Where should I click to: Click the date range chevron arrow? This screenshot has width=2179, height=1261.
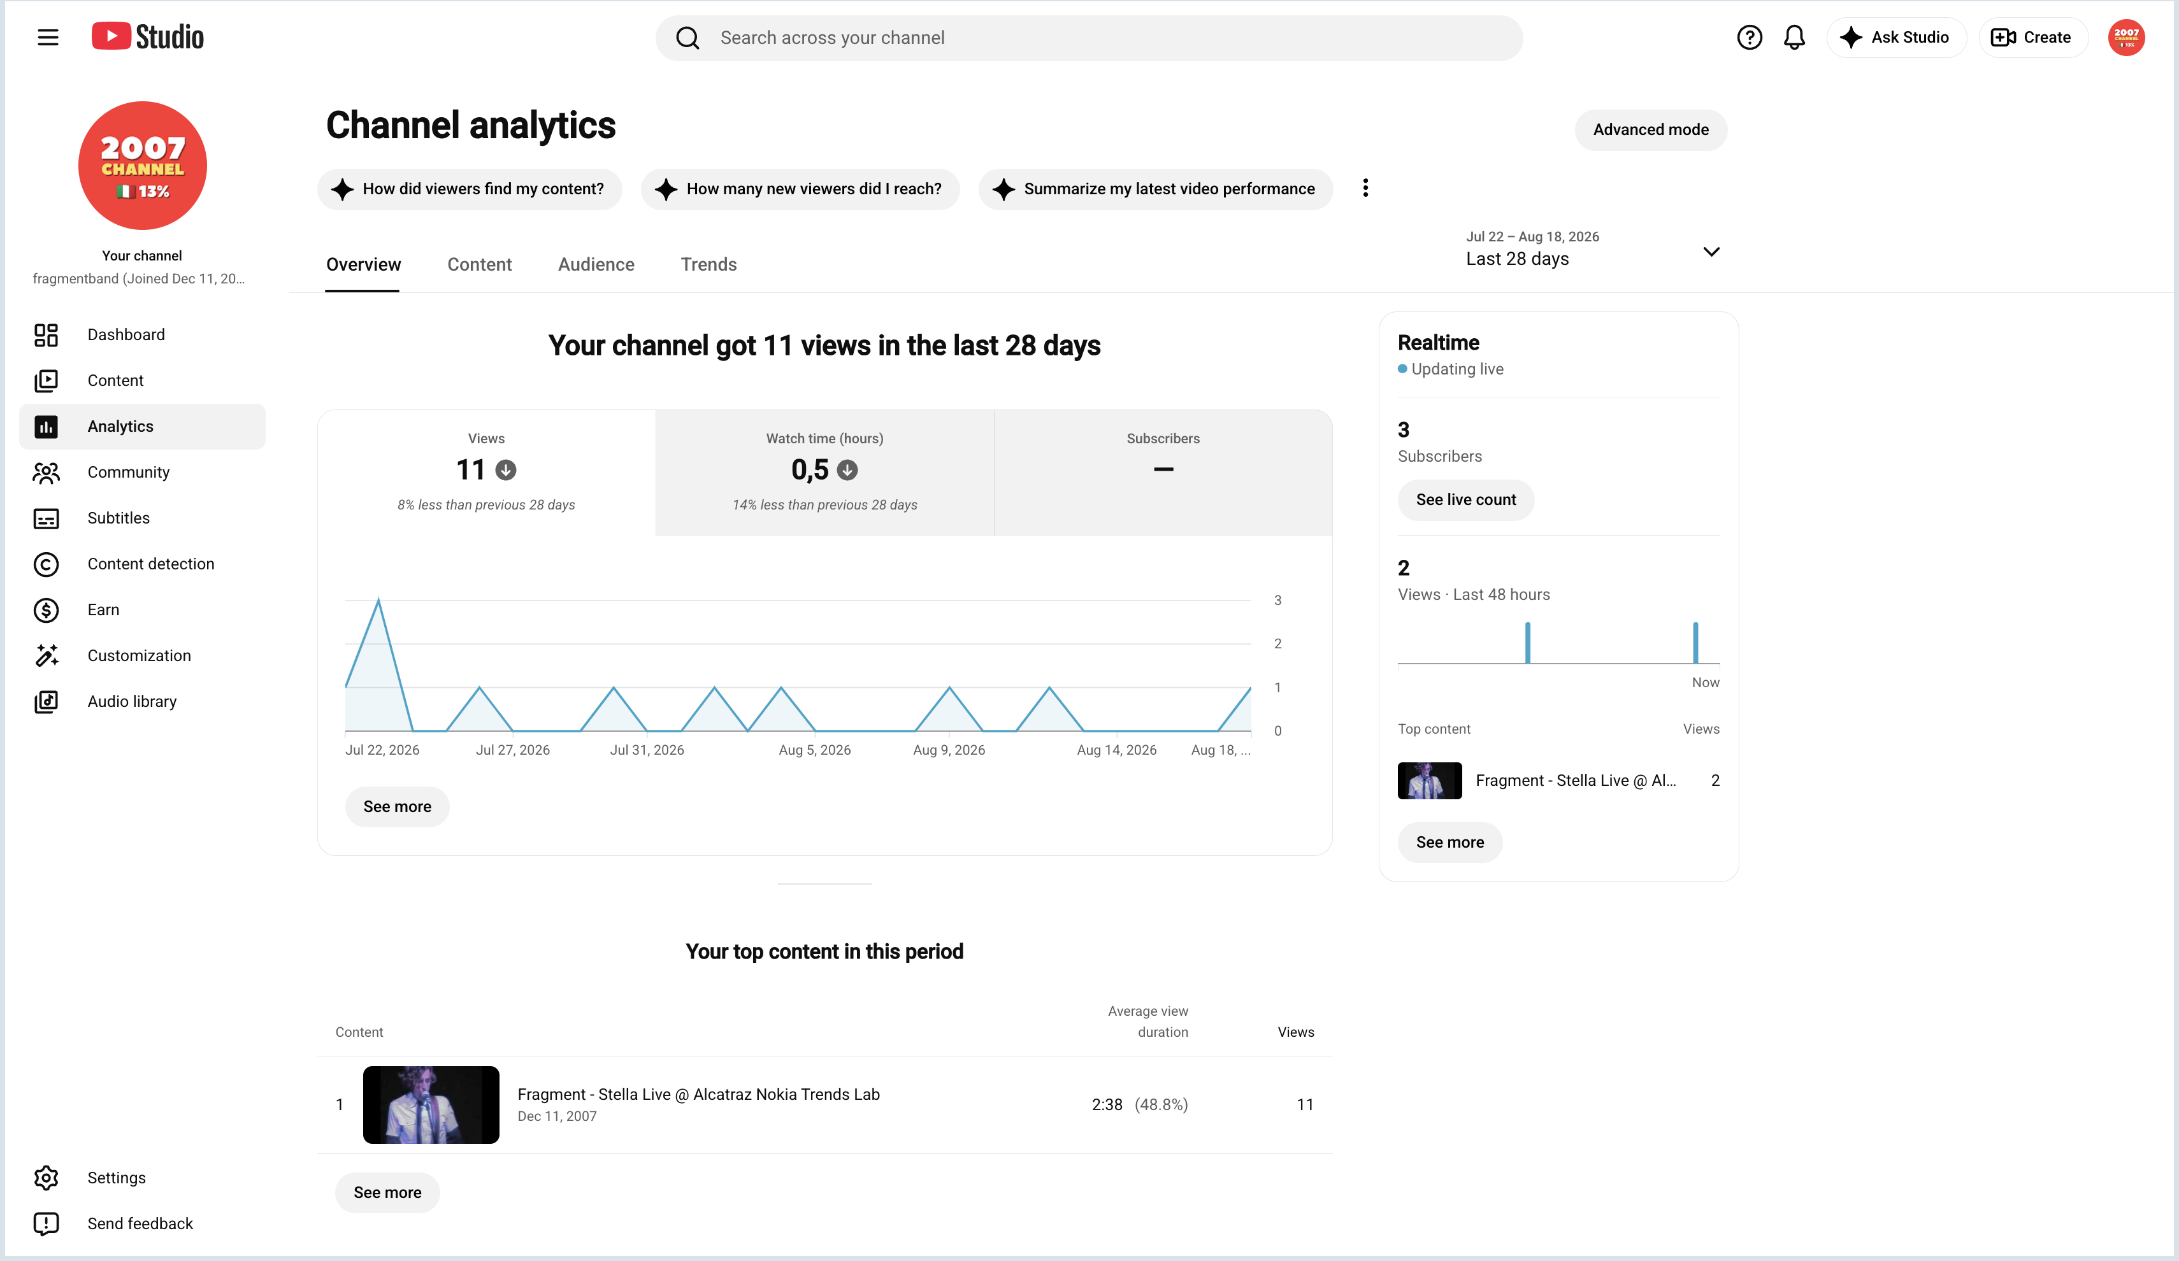[1710, 252]
